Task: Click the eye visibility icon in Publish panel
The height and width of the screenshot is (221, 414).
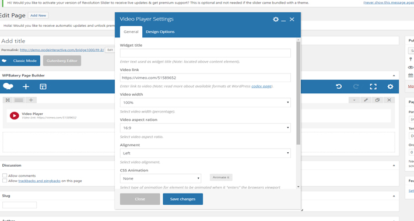Action: click(x=411, y=67)
